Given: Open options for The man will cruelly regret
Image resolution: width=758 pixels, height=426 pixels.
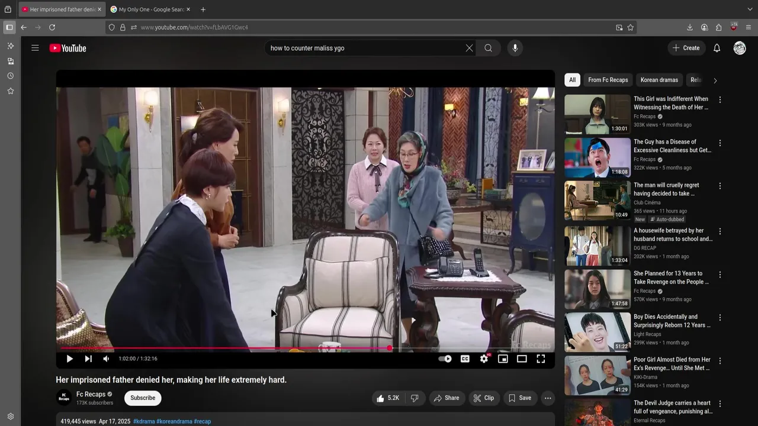Looking at the screenshot, I should click(720, 186).
